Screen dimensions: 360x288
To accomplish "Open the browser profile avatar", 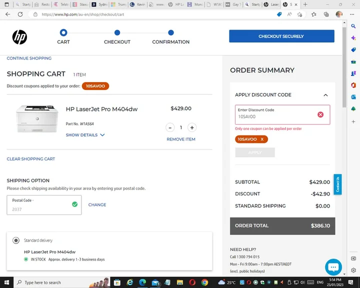I will pos(339,14).
